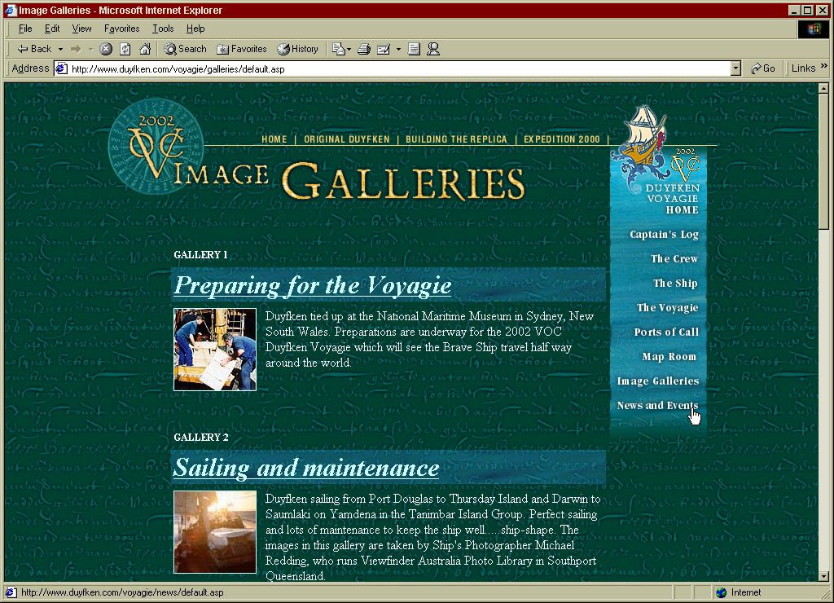The height and width of the screenshot is (603, 834).
Task: Open the Search pane in toolbar
Action: click(185, 49)
